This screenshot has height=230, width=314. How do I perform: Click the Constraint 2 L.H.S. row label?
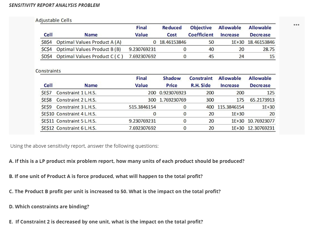tap(81, 100)
